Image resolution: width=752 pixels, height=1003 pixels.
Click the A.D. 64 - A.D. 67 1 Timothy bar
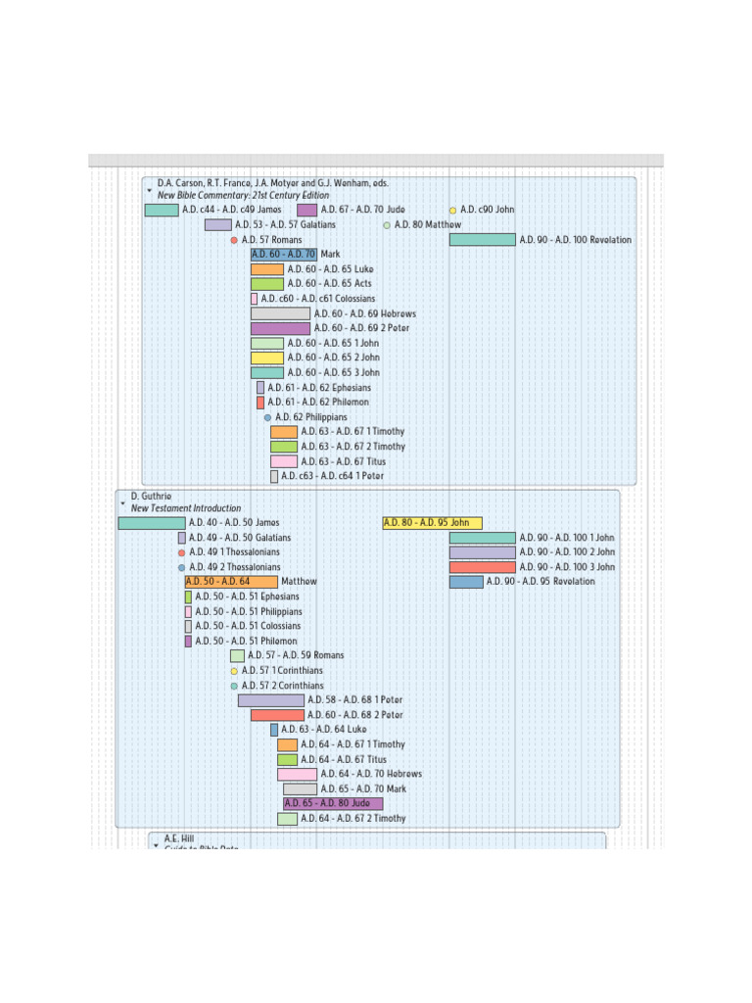287,744
